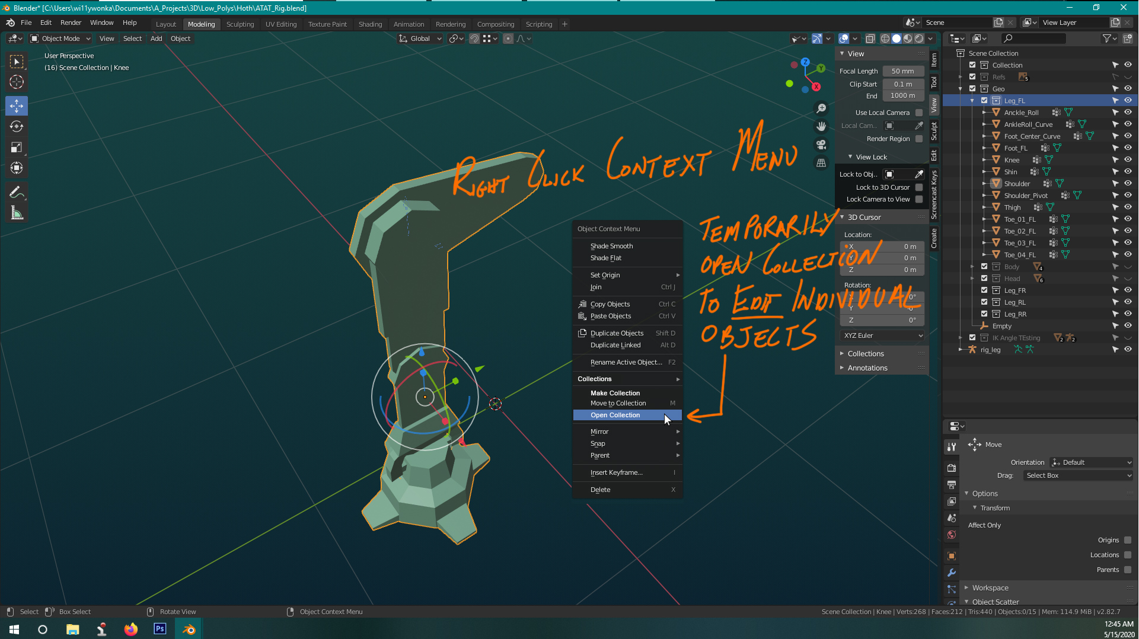Enable Render Region checkbox
The width and height of the screenshot is (1139, 639).
919,139
